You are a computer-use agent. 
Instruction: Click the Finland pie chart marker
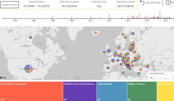pyautogui.click(x=133, y=34)
